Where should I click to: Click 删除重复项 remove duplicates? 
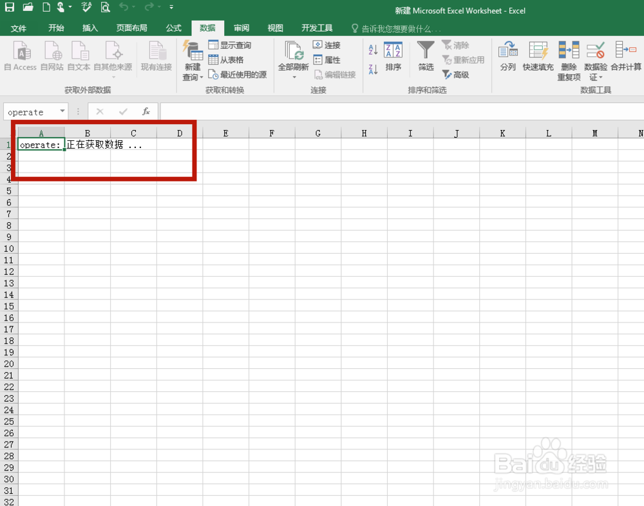[x=569, y=61]
